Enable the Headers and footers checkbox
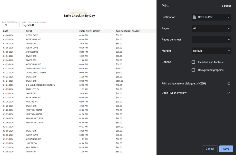236x155 pixels. coord(193,62)
